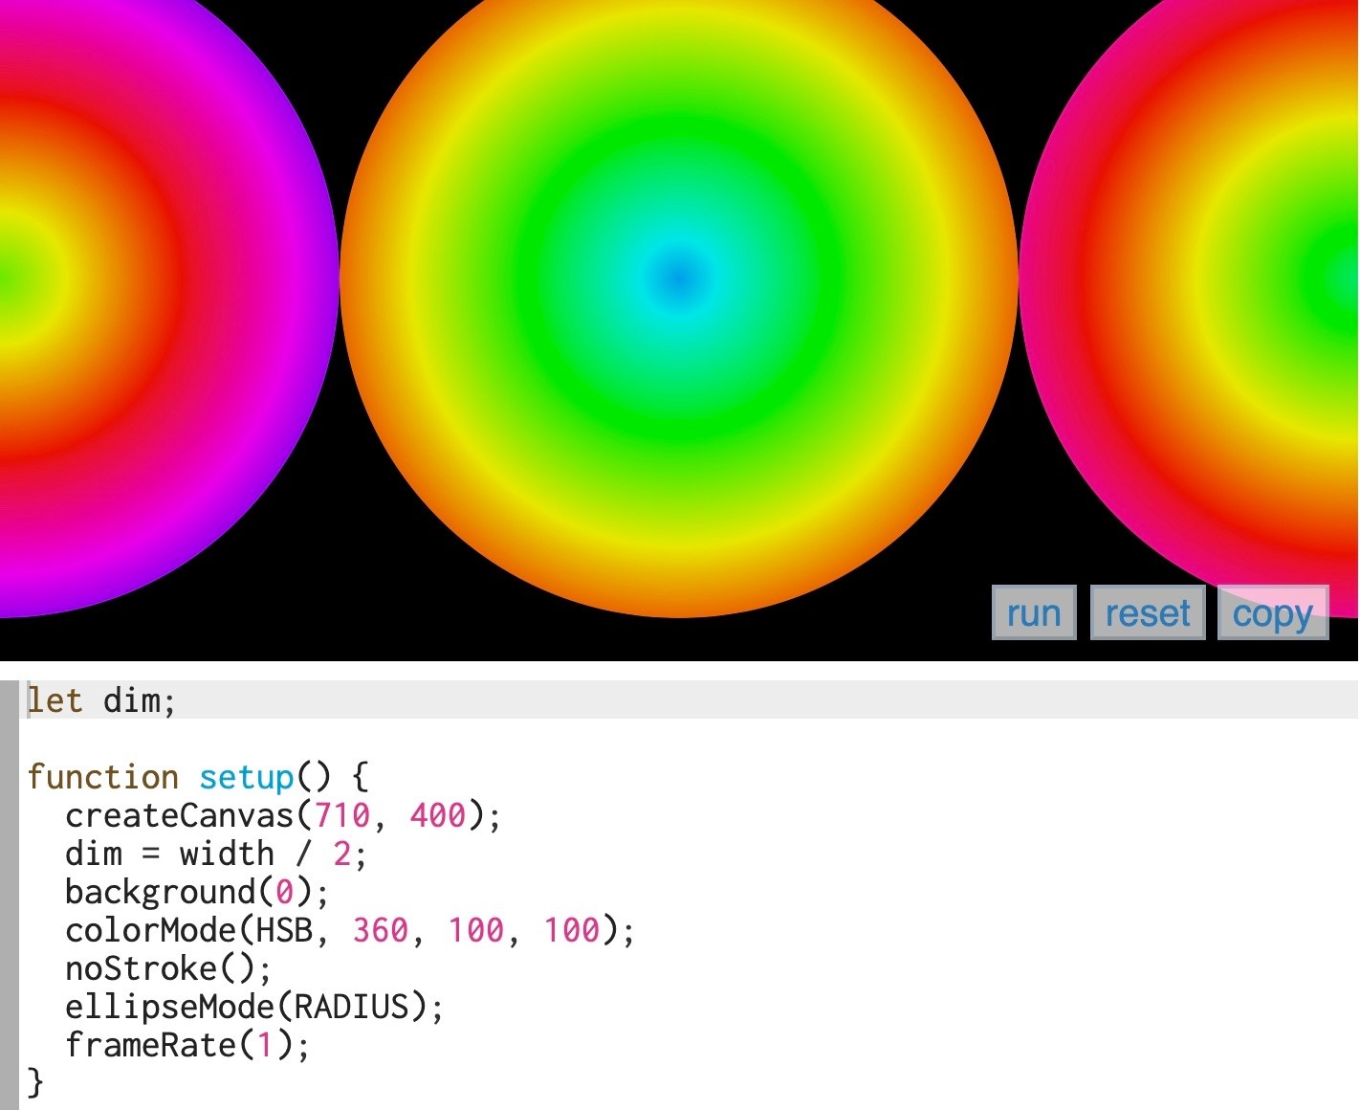Viewport: 1360px width, 1110px height.
Task: Click the "ellipseMode(RADIUS);" code line
Action: 254,1007
